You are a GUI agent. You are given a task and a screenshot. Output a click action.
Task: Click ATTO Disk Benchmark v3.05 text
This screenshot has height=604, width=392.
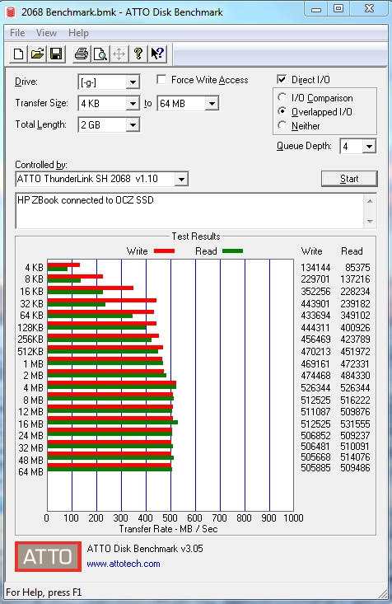coord(145,549)
